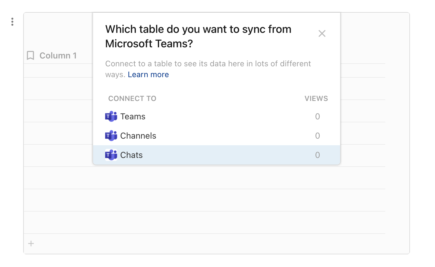Click the VIEWS column header

[316, 98]
